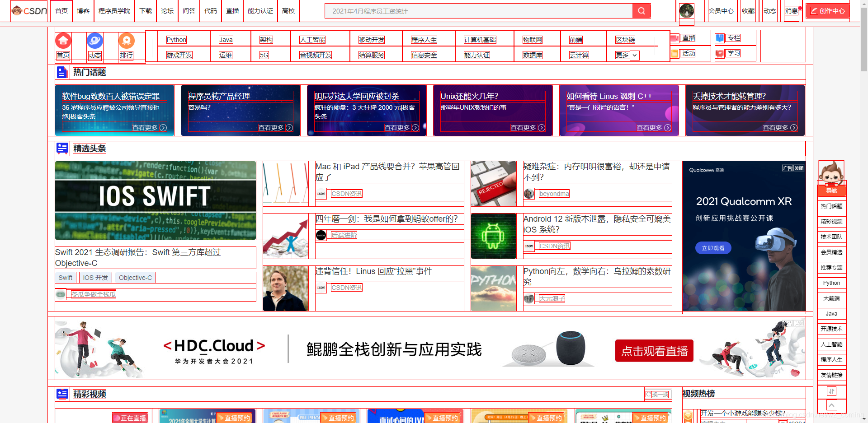The image size is (868, 423).
Task: Jump to 热门话题 in sidebar navigation
Action: click(831, 206)
